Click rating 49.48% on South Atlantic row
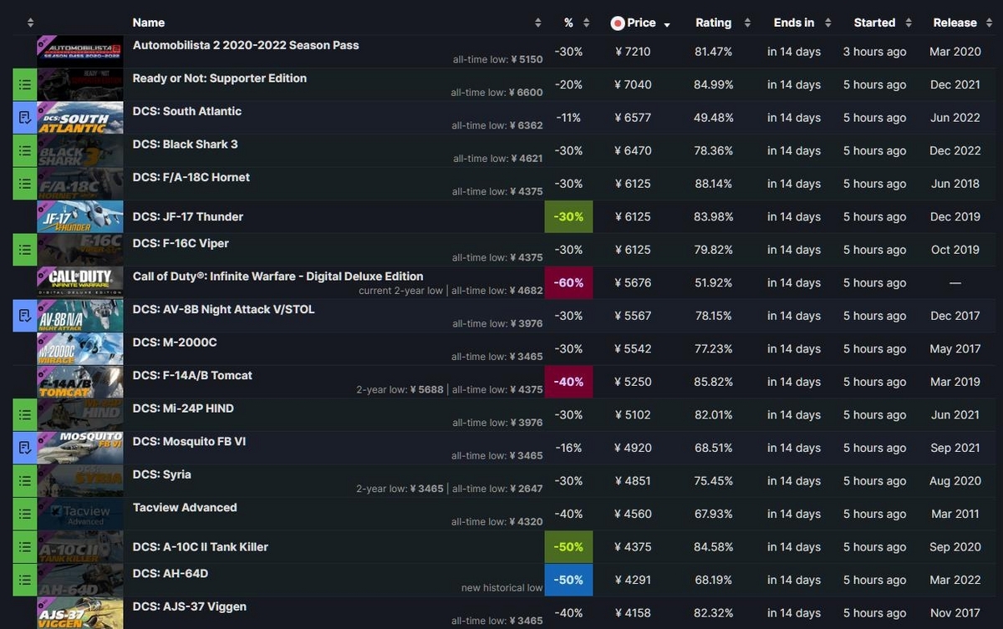This screenshot has height=629, width=1003. [x=713, y=118]
